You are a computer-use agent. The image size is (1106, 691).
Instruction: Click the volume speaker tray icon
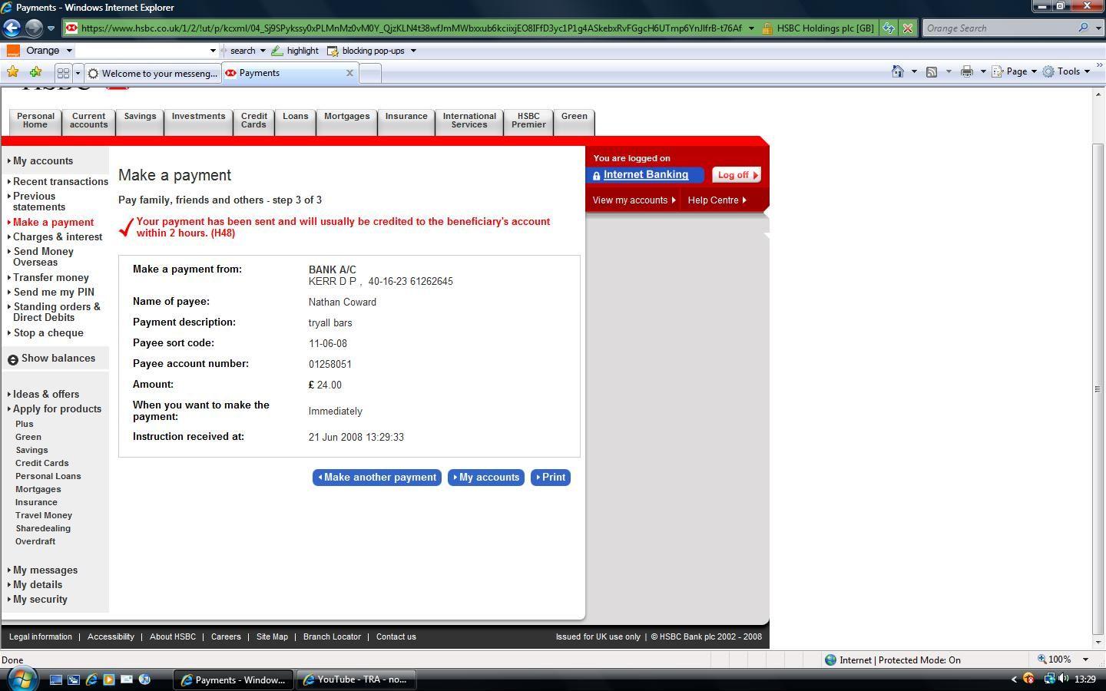(1064, 679)
